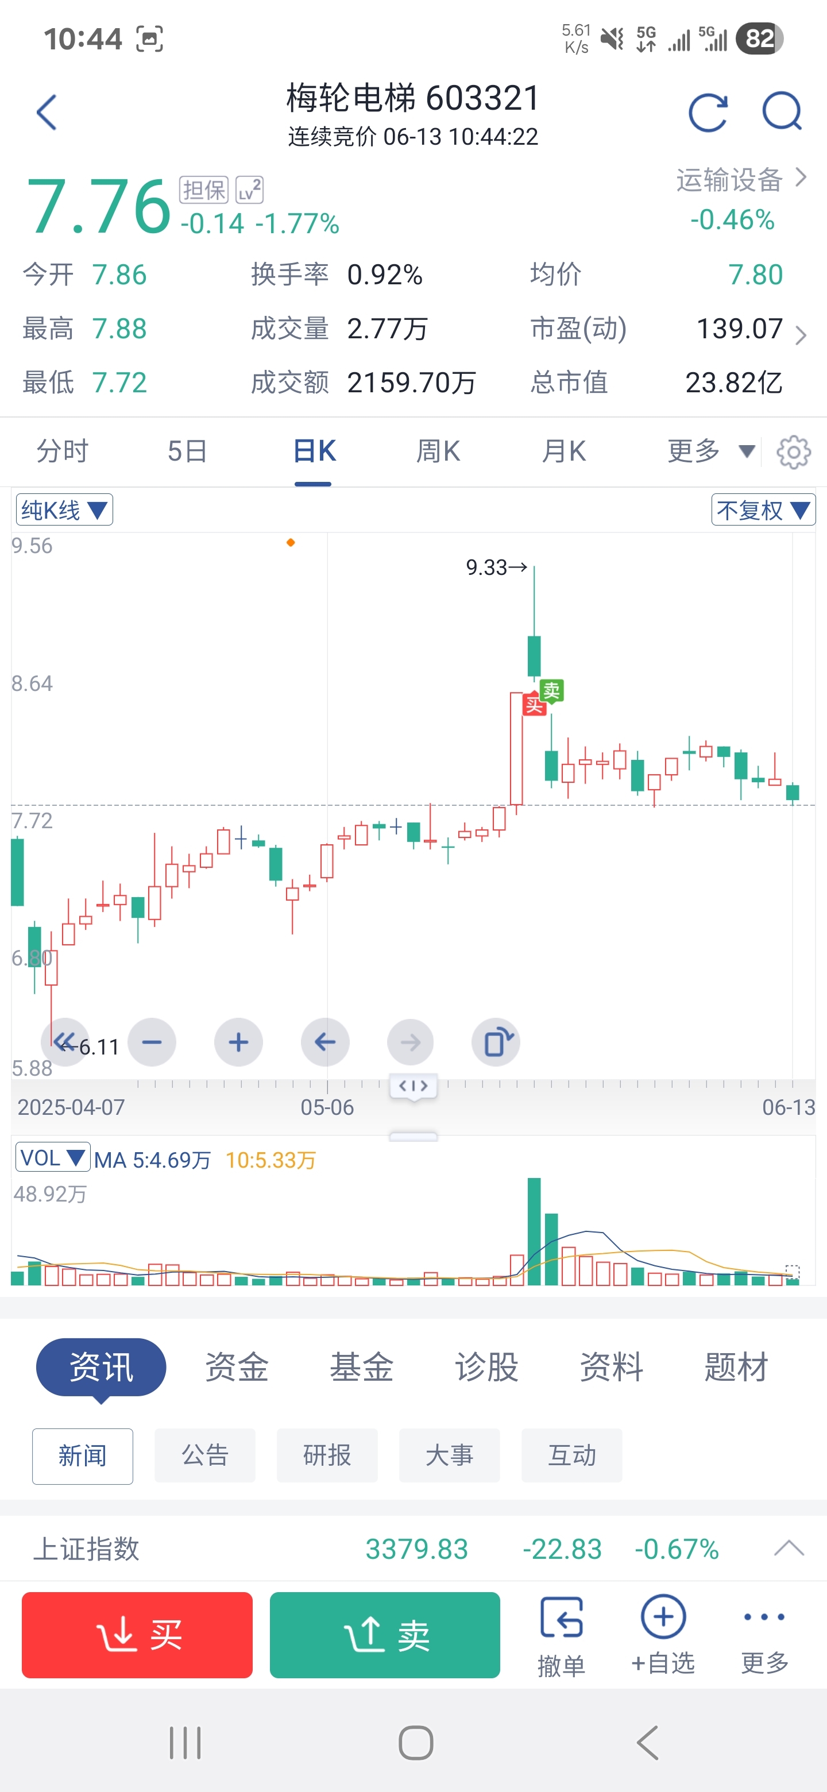Select the 公告 filter button
The image size is (827, 1792).
point(205,1455)
